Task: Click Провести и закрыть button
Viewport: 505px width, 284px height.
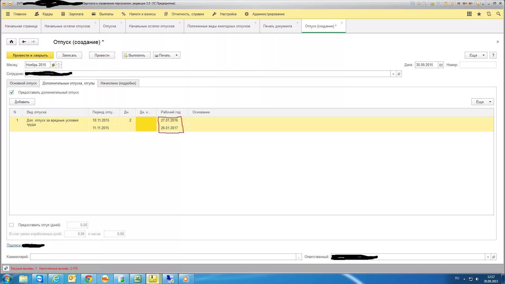Action: click(30, 55)
